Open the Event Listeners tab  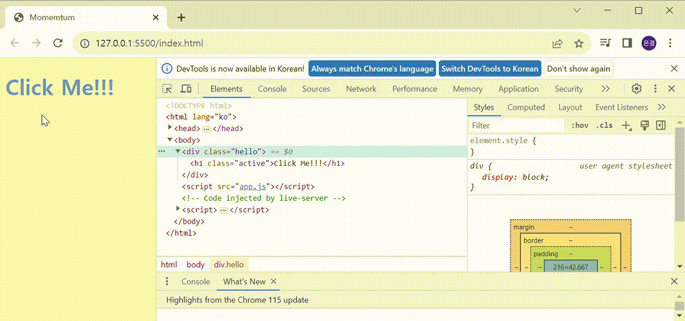[x=622, y=107]
